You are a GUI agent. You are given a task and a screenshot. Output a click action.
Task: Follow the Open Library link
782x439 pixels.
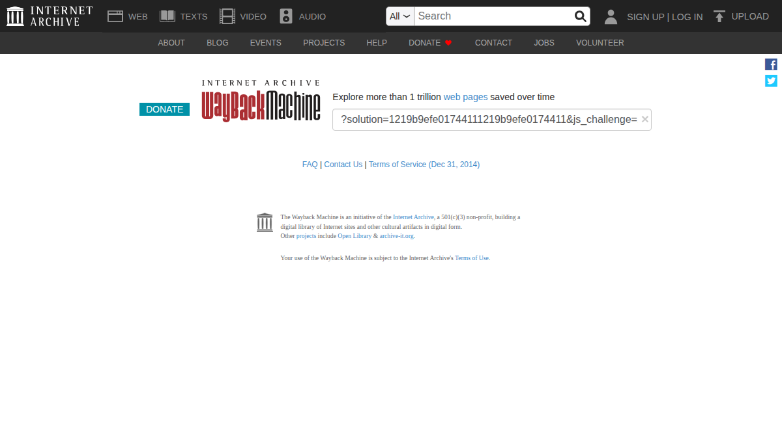(x=355, y=236)
